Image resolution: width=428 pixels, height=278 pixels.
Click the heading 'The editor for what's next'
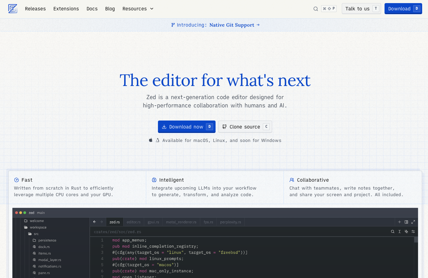click(215, 80)
